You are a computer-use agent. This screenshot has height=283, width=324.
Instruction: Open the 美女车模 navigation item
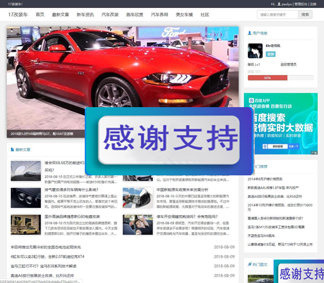click(x=184, y=14)
